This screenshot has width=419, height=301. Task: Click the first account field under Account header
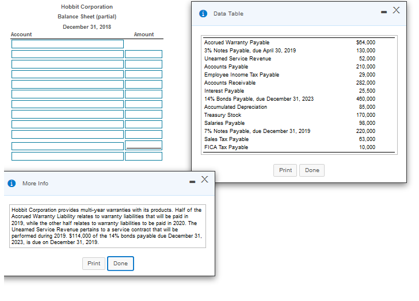tap(67, 44)
